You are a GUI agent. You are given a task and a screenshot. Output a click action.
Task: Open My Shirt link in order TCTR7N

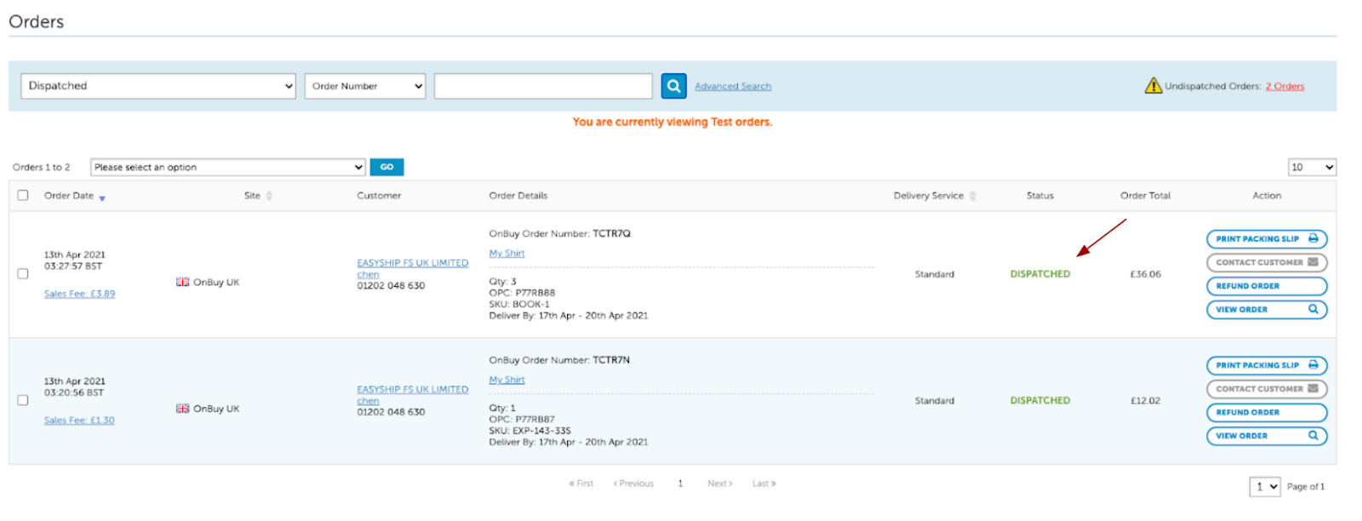coord(506,380)
